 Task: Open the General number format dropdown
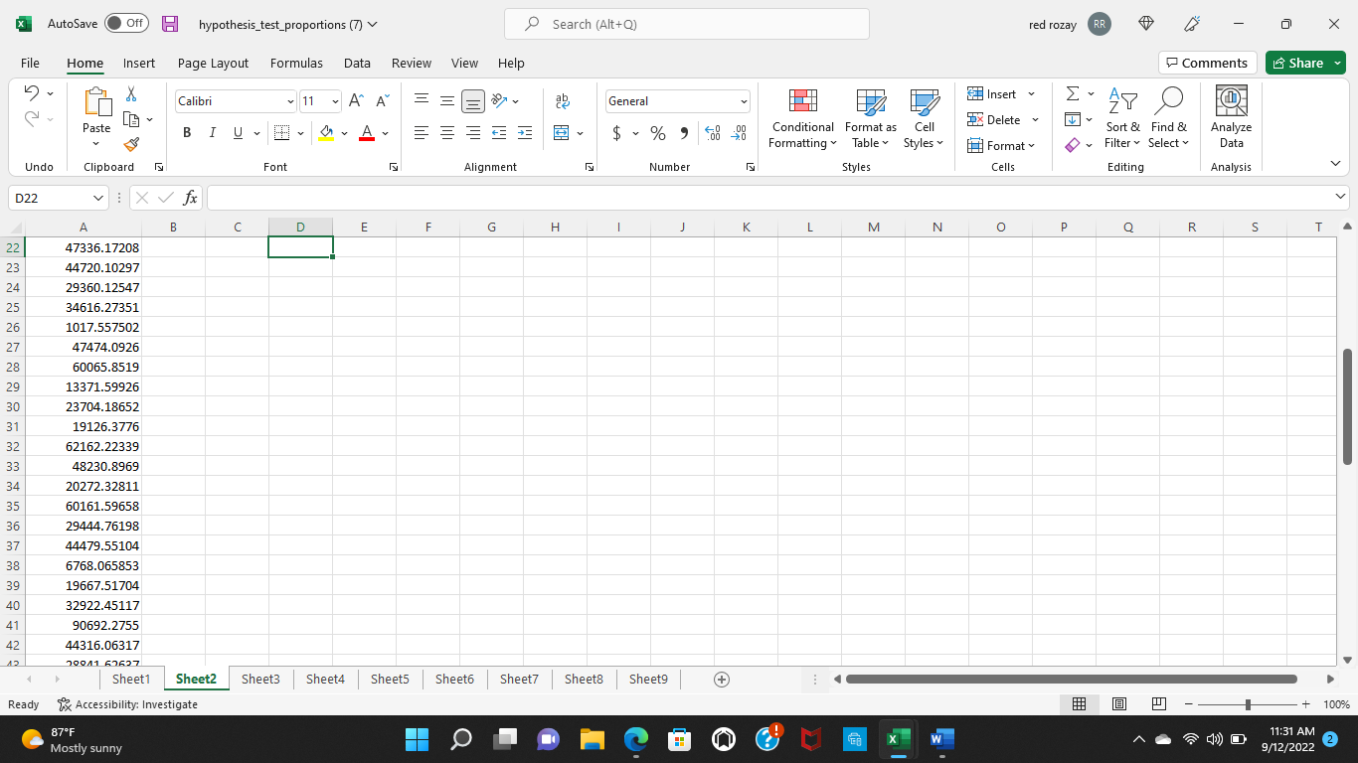tap(744, 101)
